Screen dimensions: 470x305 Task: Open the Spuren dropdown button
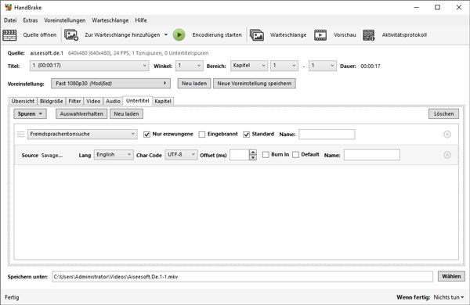pyautogui.click(x=30, y=113)
